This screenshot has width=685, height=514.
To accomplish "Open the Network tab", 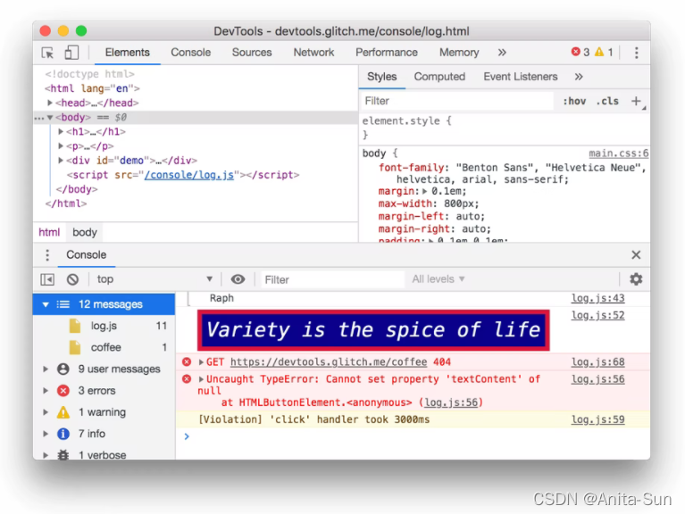I will 313,53.
